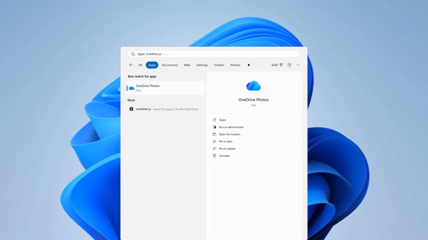Open the three-dot options menu
428x240 pixels.
coord(298,65)
